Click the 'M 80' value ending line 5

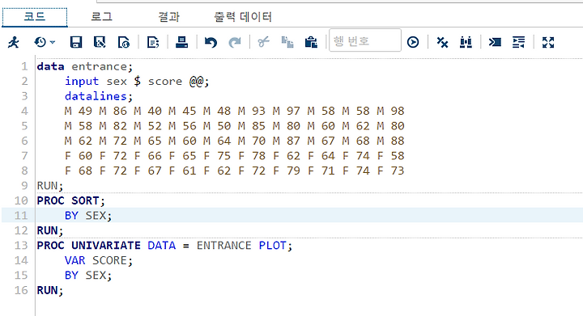tap(390, 126)
